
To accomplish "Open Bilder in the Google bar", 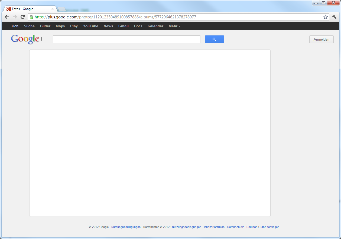I will coord(45,26).
